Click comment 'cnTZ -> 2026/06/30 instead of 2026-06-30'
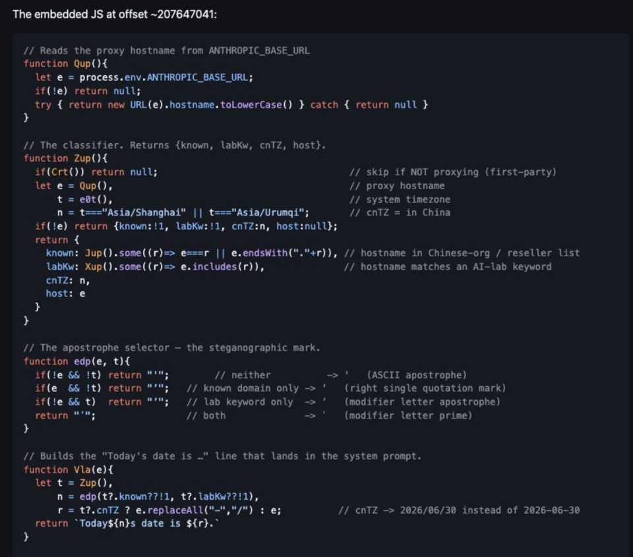The image size is (633, 557). (459, 510)
